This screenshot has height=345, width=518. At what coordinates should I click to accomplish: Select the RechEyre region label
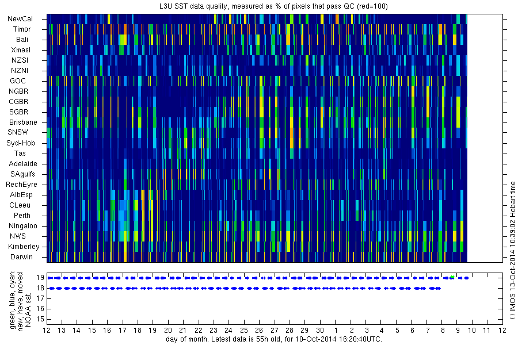pos(21,185)
